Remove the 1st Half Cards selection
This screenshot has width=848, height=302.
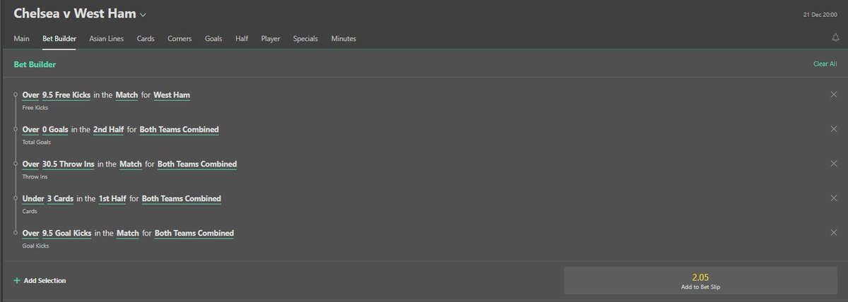(834, 198)
